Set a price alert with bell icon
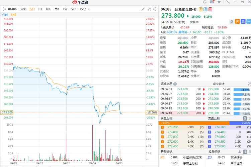 [x=232, y=21]
